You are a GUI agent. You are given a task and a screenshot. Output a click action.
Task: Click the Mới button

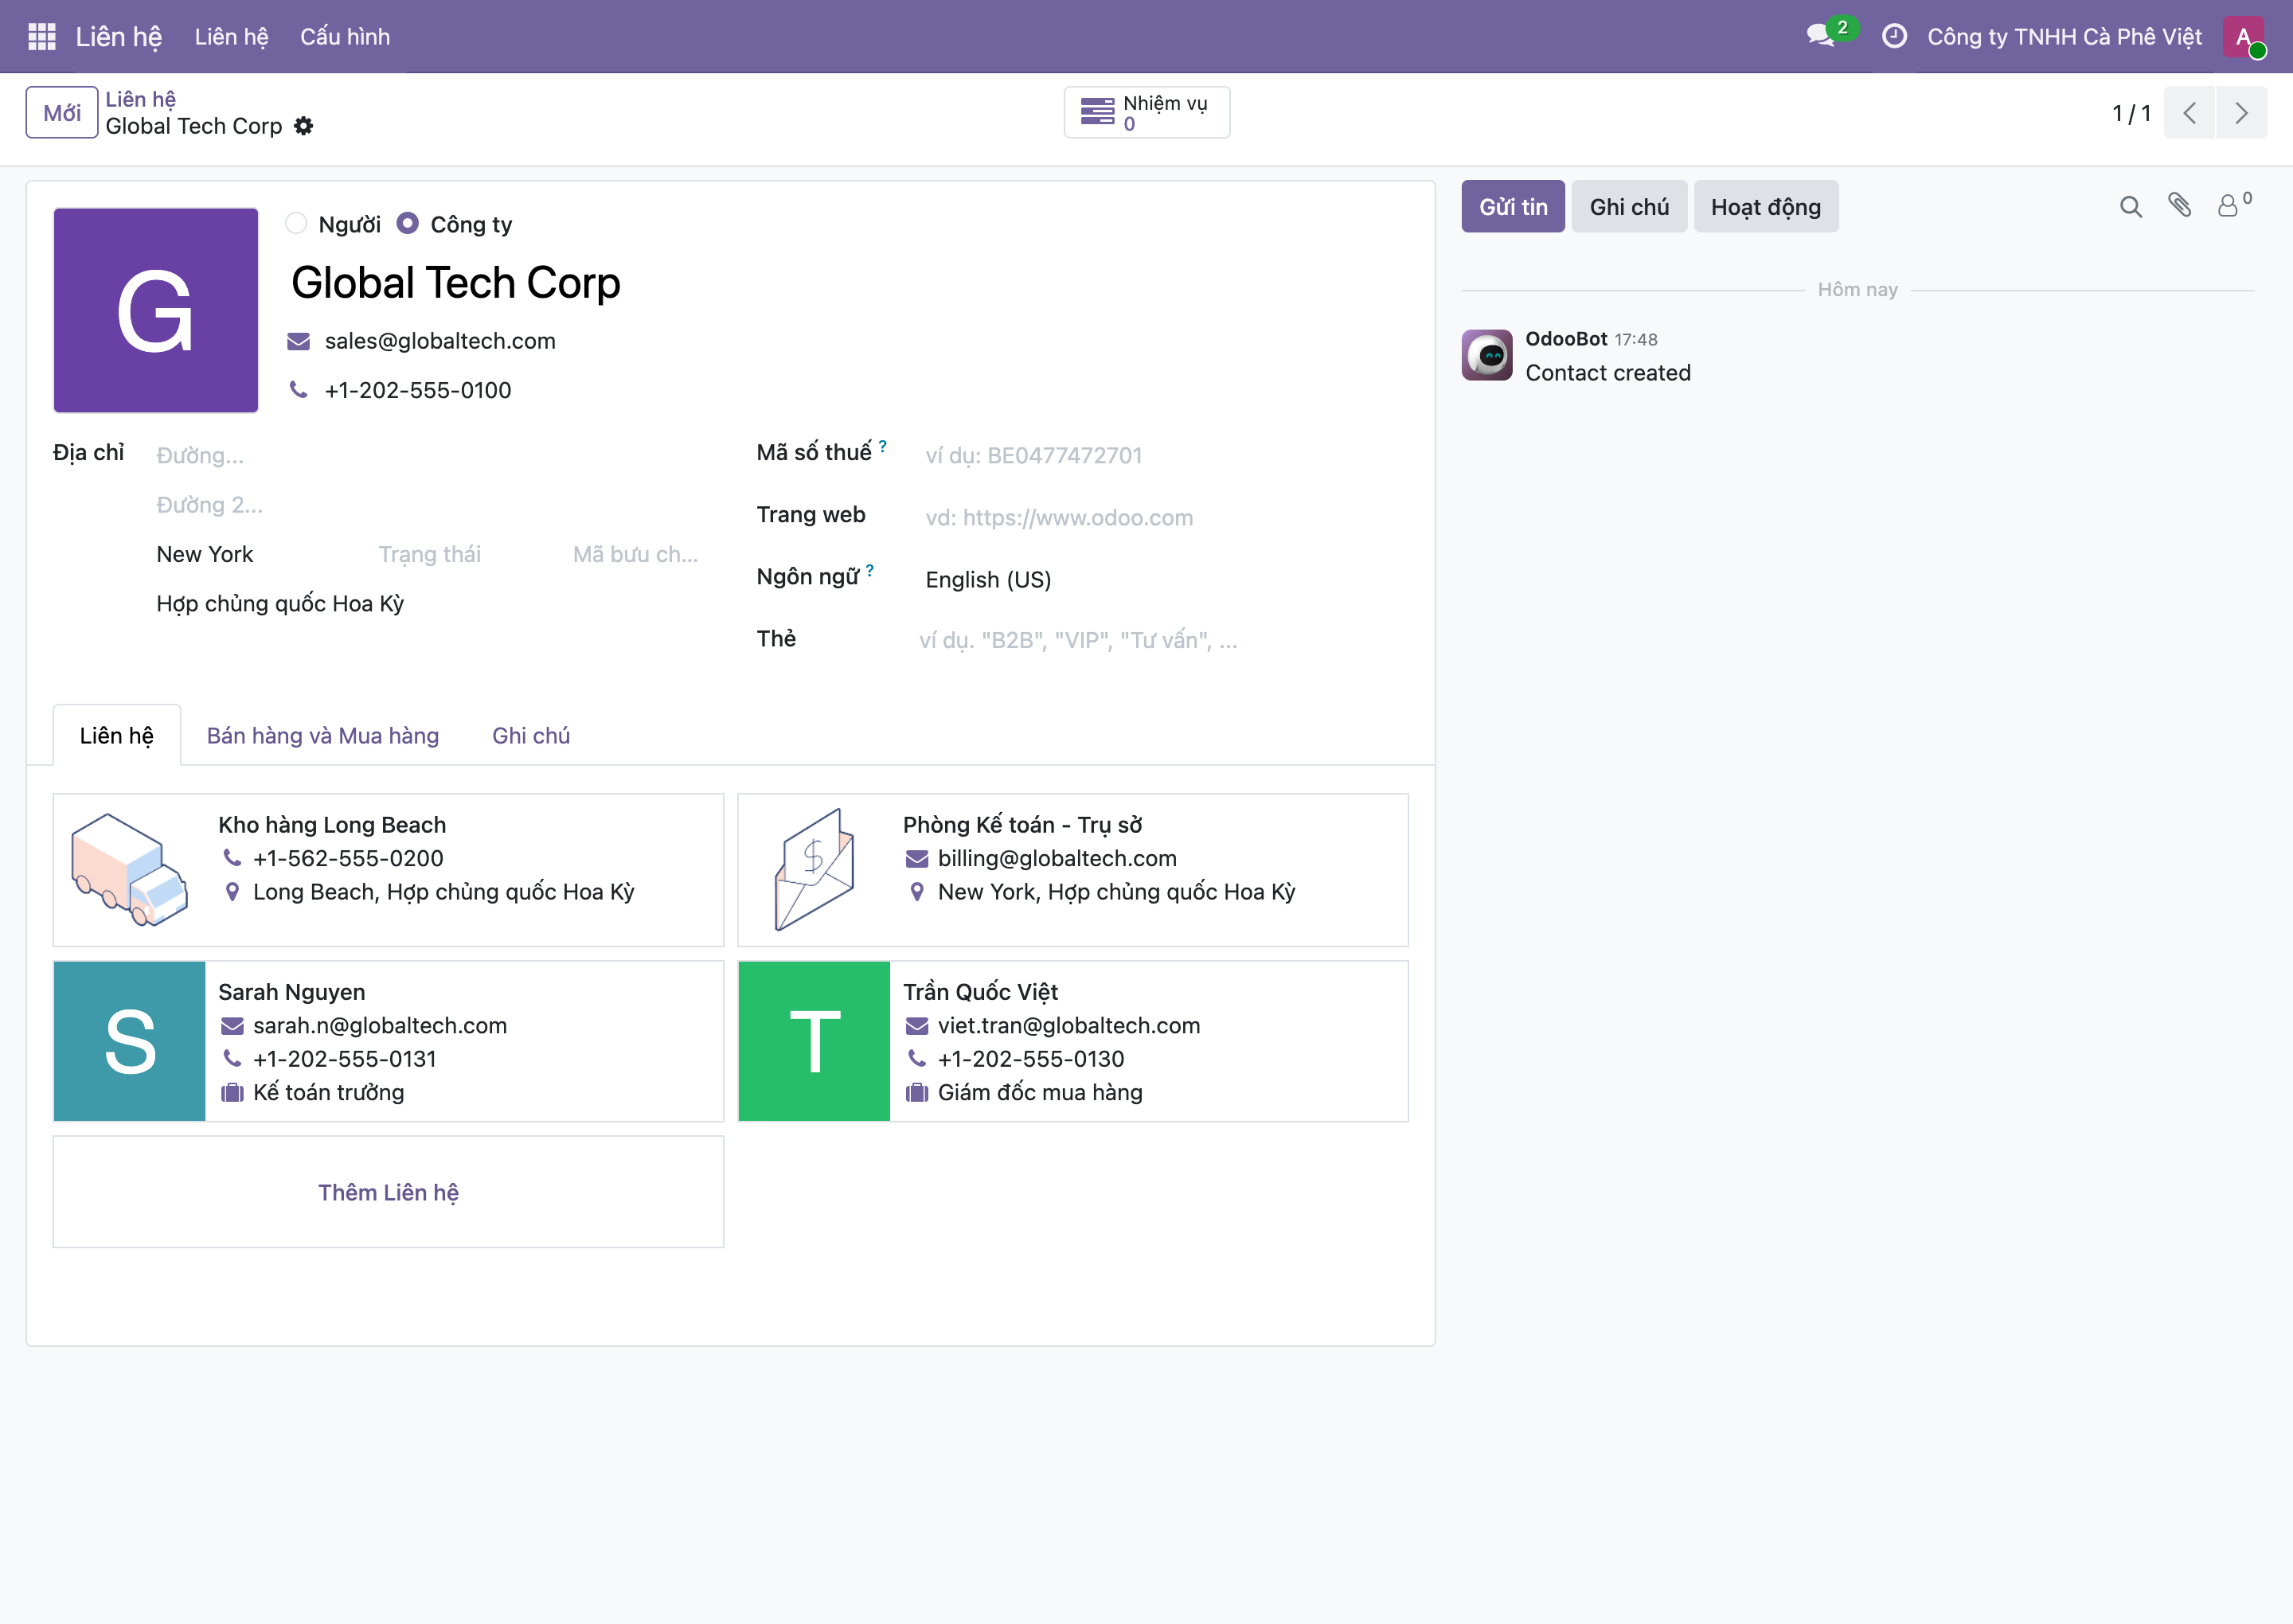click(62, 113)
